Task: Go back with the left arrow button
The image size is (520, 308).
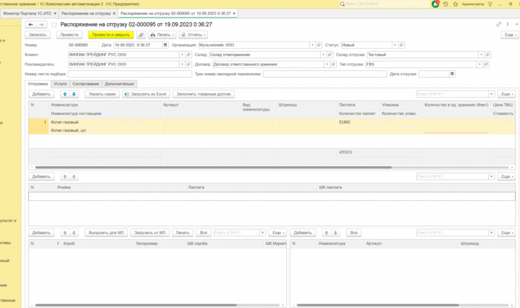Action: [30, 24]
